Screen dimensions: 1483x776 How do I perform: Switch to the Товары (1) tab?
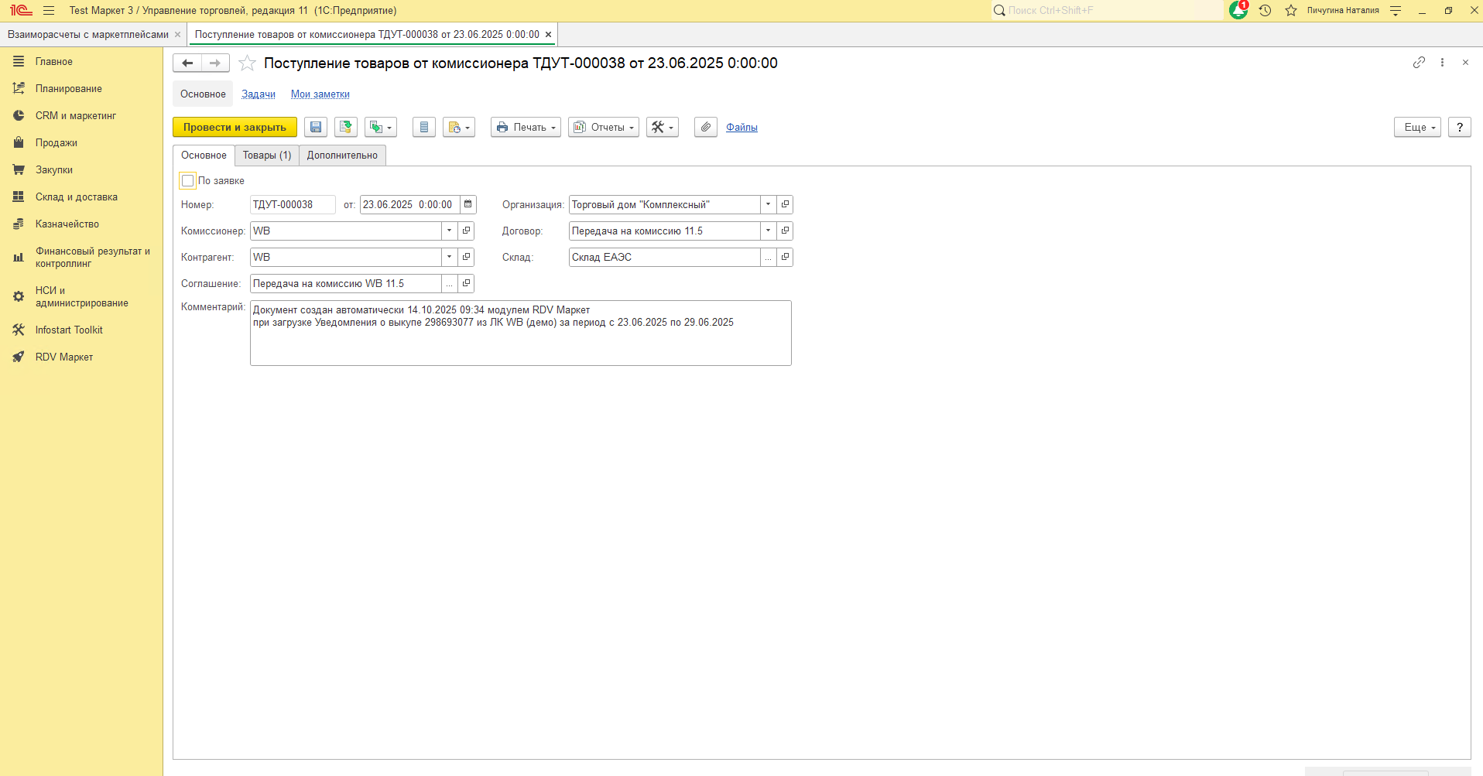267,156
